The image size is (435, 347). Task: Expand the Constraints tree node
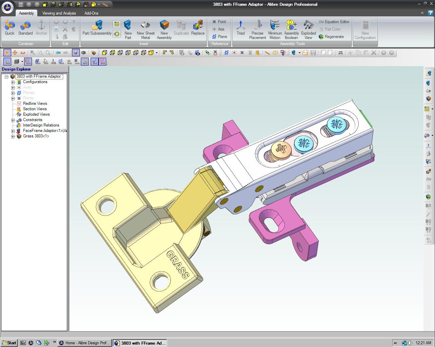click(13, 120)
